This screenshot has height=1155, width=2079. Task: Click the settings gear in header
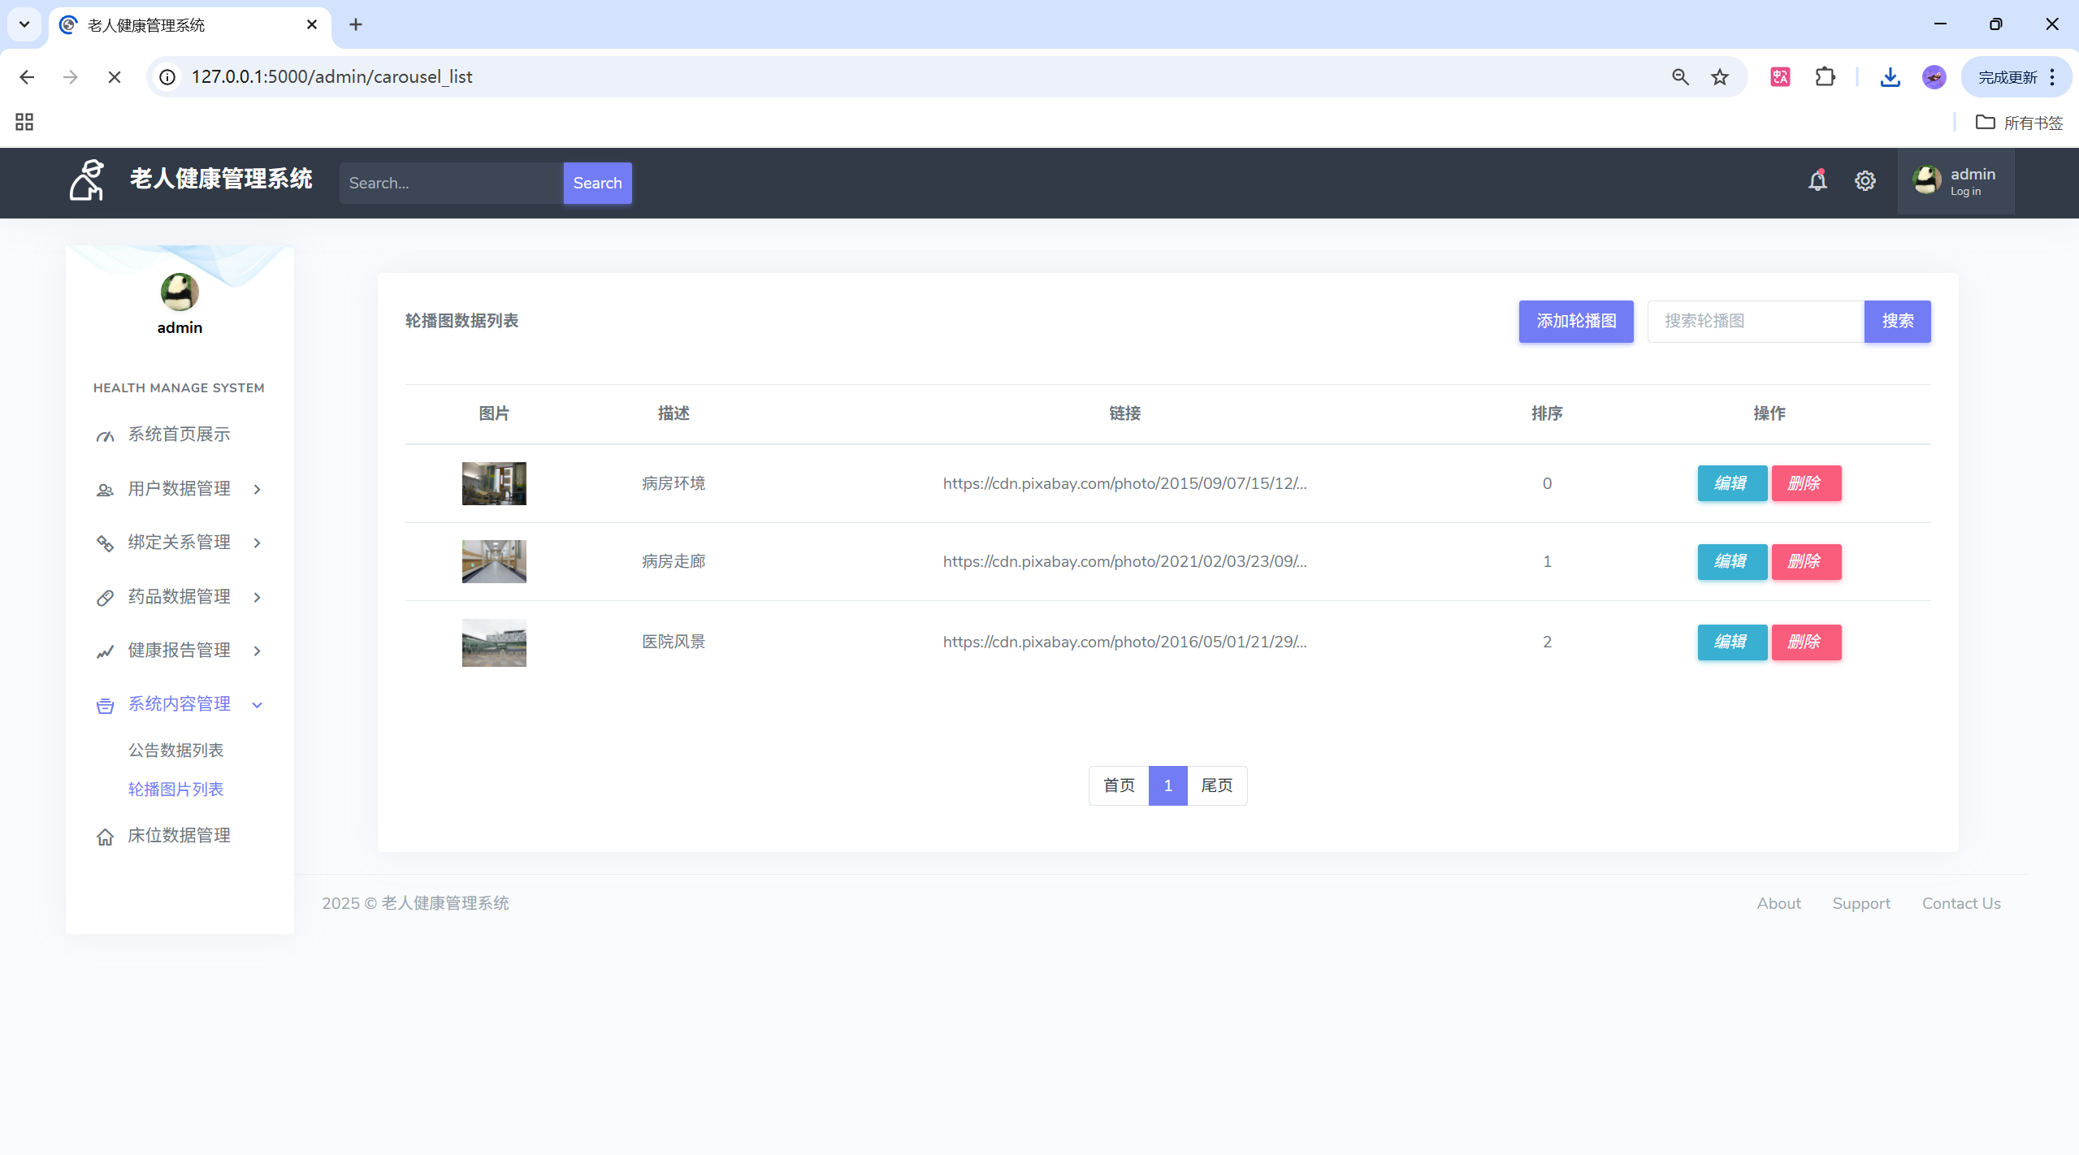pos(1865,181)
